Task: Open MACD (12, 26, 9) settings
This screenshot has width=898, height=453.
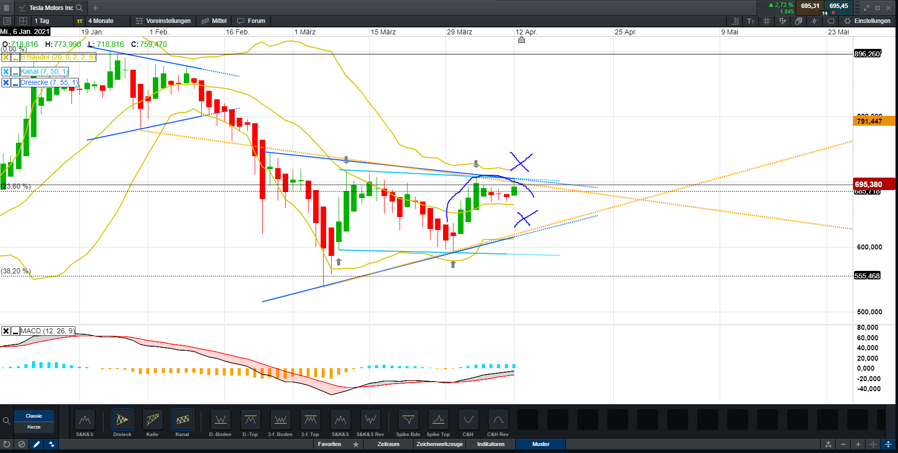Action: (x=47, y=331)
